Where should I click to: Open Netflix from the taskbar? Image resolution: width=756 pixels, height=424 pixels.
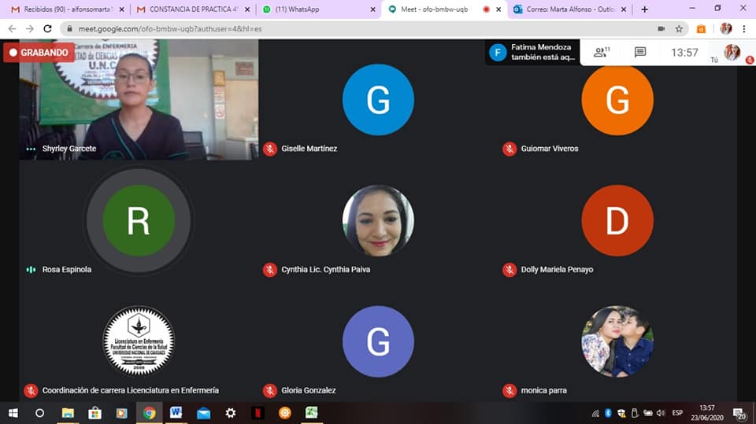click(x=258, y=413)
